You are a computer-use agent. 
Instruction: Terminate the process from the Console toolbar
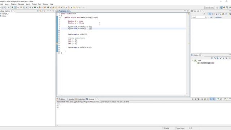[193, 99]
